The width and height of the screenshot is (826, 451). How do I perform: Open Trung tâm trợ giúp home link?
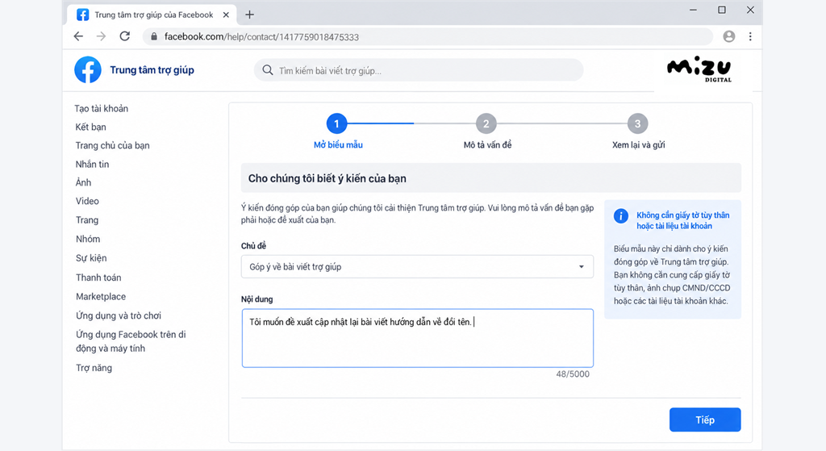(152, 70)
